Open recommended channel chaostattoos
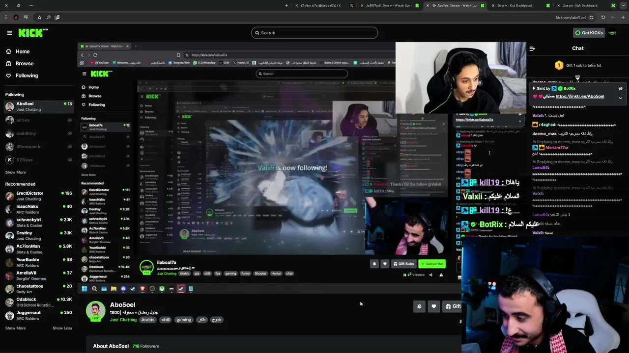Image resolution: width=629 pixels, height=353 pixels. (x=38, y=289)
